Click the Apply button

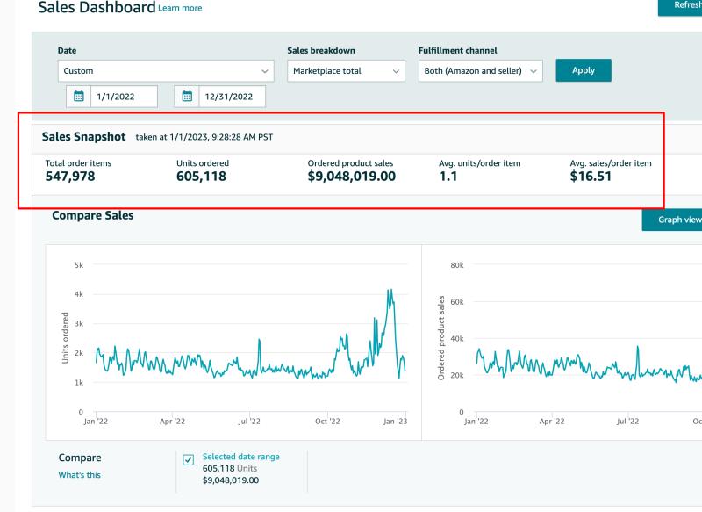(584, 70)
